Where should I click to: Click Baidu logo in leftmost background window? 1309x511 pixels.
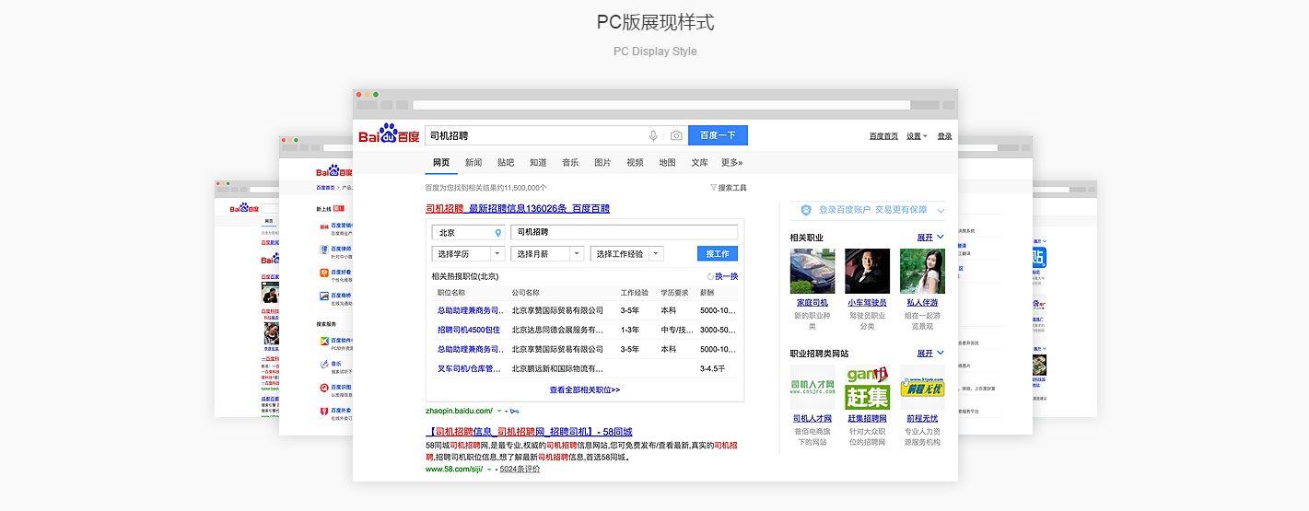tap(242, 208)
